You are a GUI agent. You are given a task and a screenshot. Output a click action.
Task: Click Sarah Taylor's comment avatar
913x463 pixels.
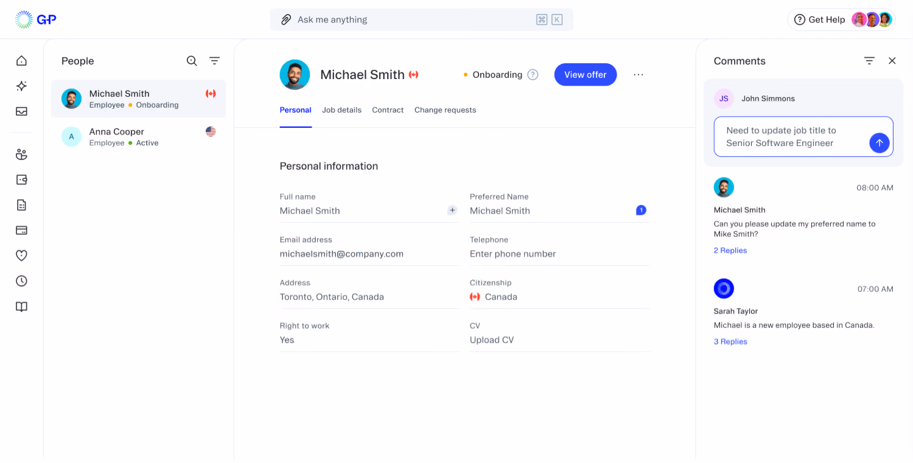(724, 288)
